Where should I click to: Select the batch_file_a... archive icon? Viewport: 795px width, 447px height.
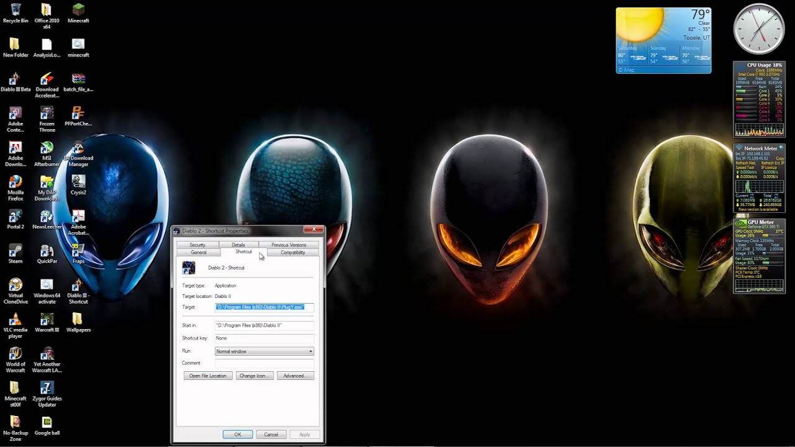78,82
